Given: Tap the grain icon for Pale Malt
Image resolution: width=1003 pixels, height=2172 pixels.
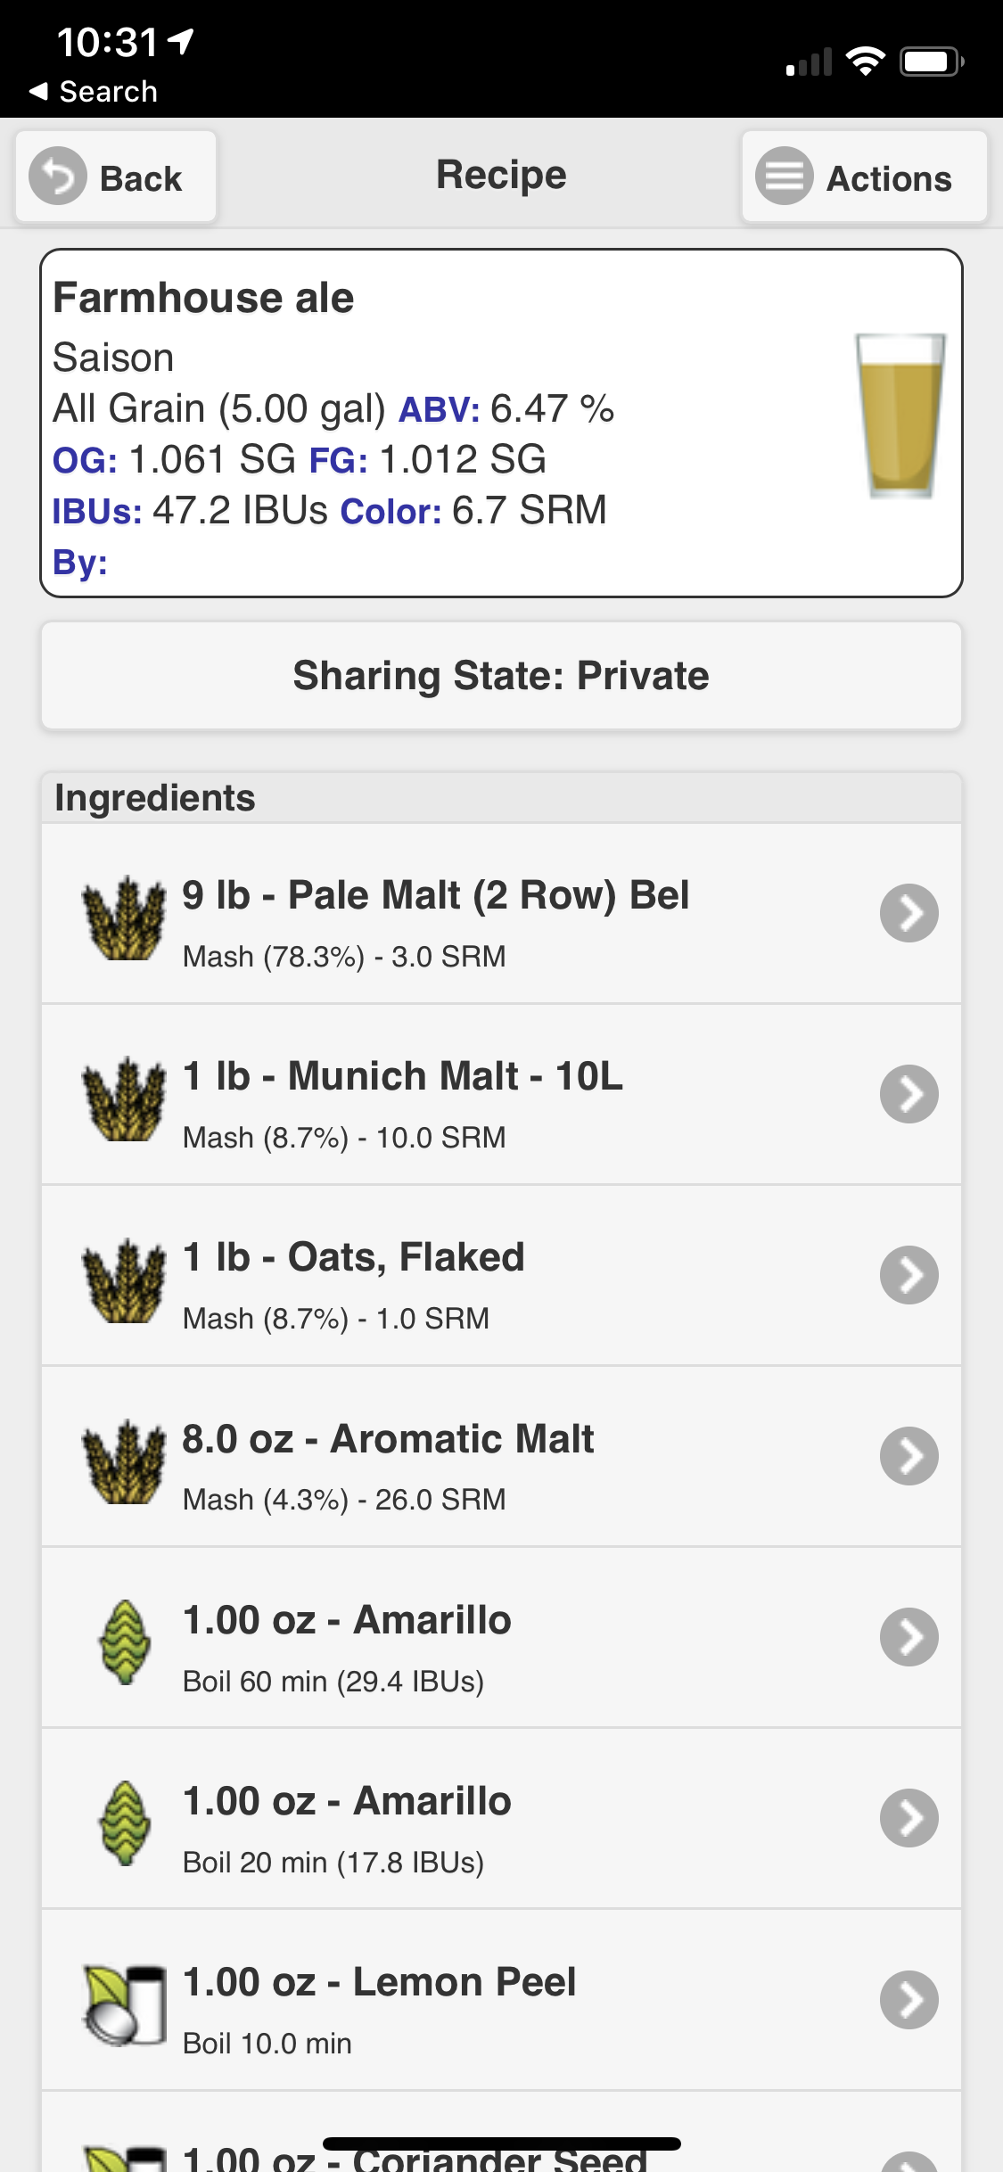Looking at the screenshot, I should 124,918.
